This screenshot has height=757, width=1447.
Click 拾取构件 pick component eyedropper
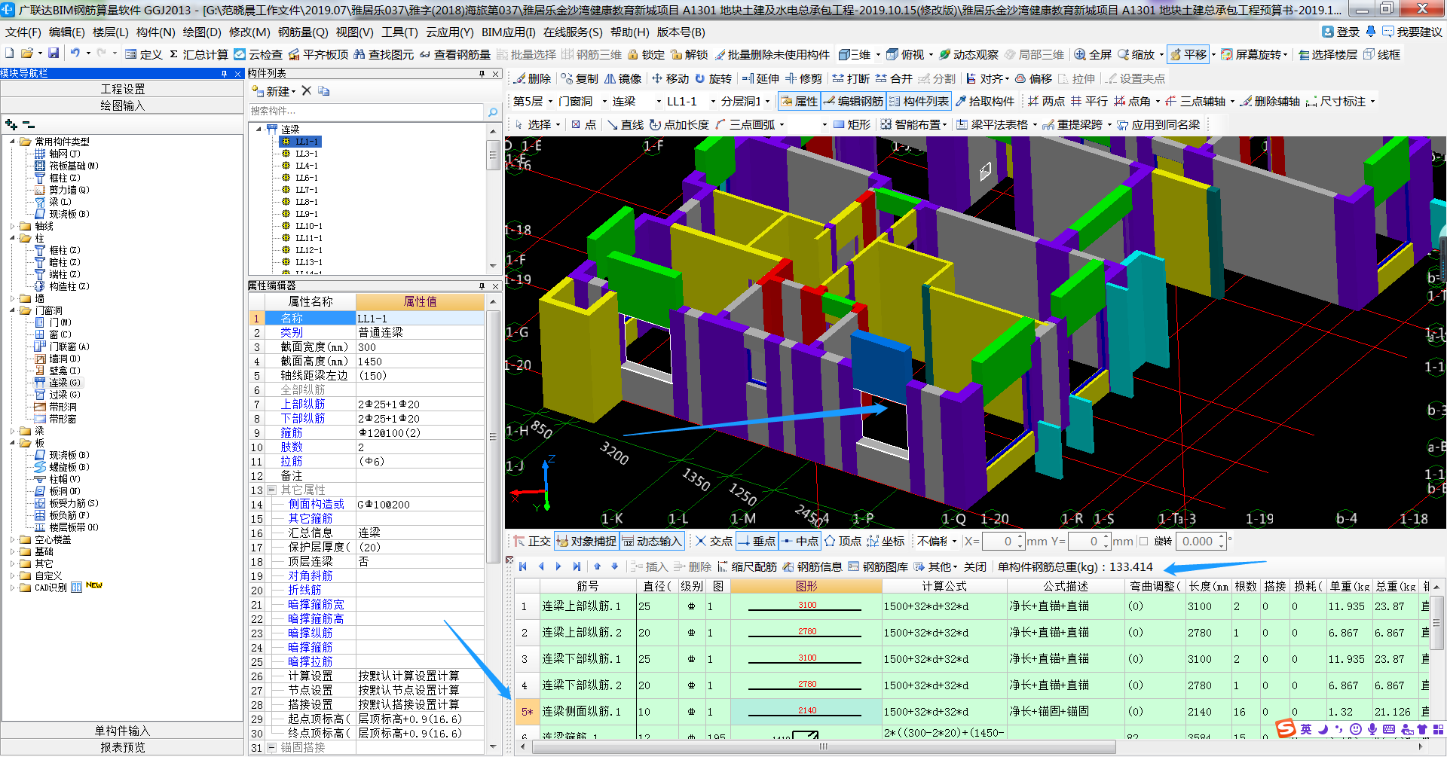[x=985, y=101]
